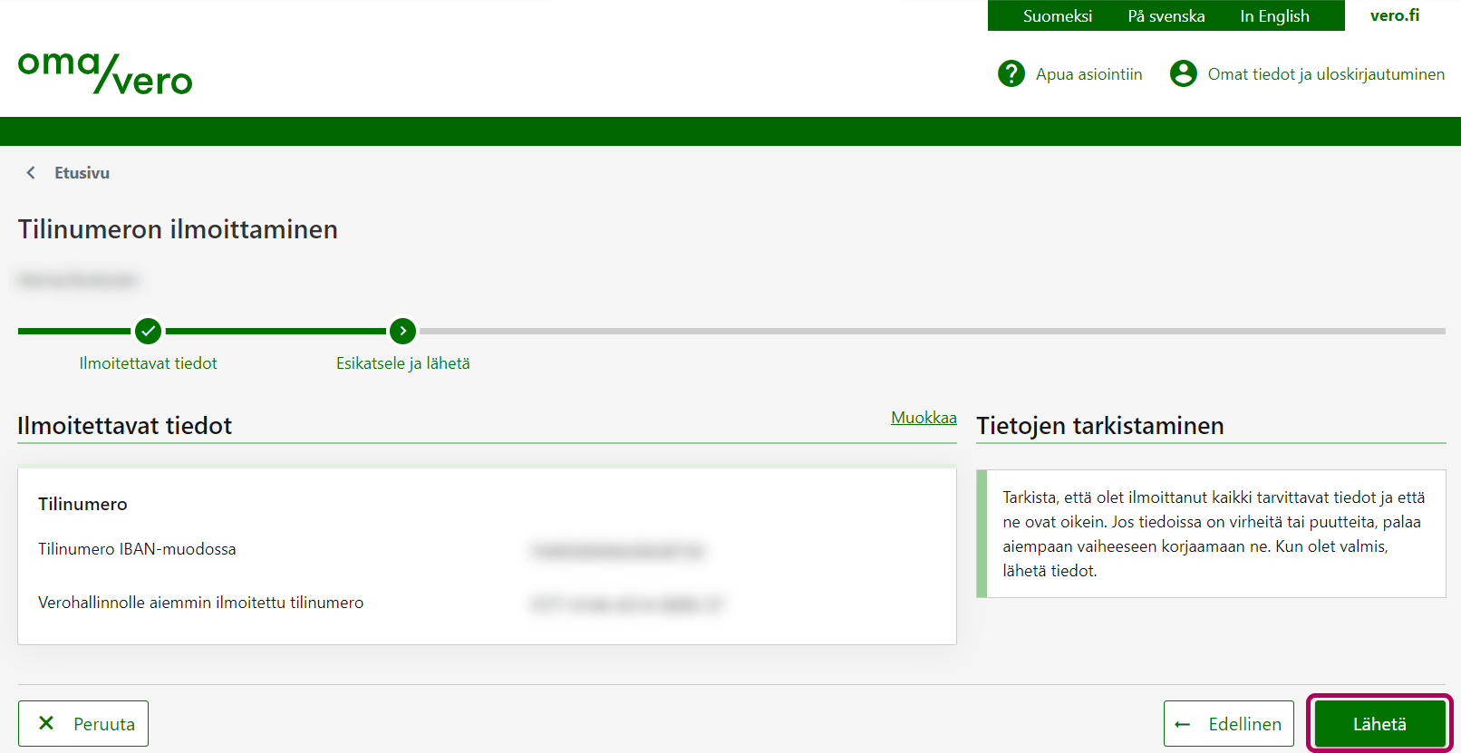The height and width of the screenshot is (753, 1461).
Task: Open the vero.fi link
Action: tap(1394, 15)
